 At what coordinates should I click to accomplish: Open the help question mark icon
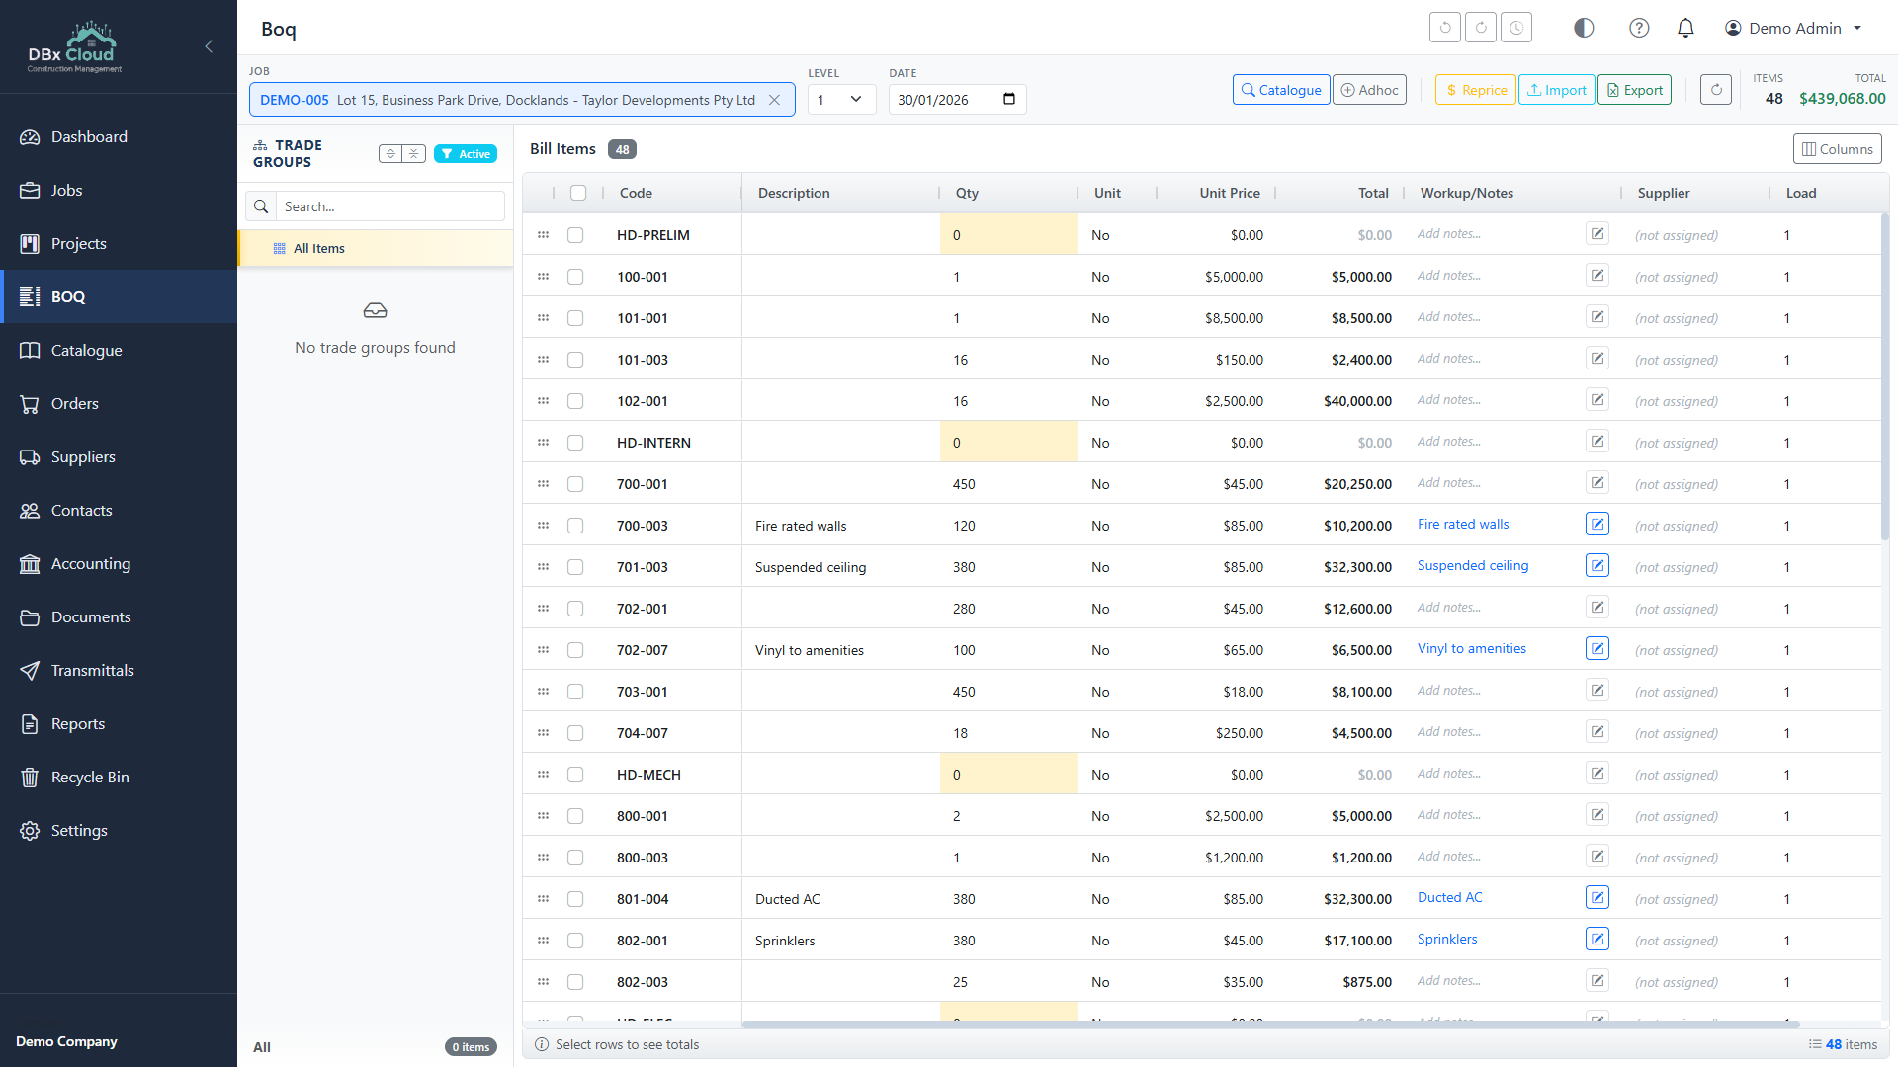point(1639,28)
